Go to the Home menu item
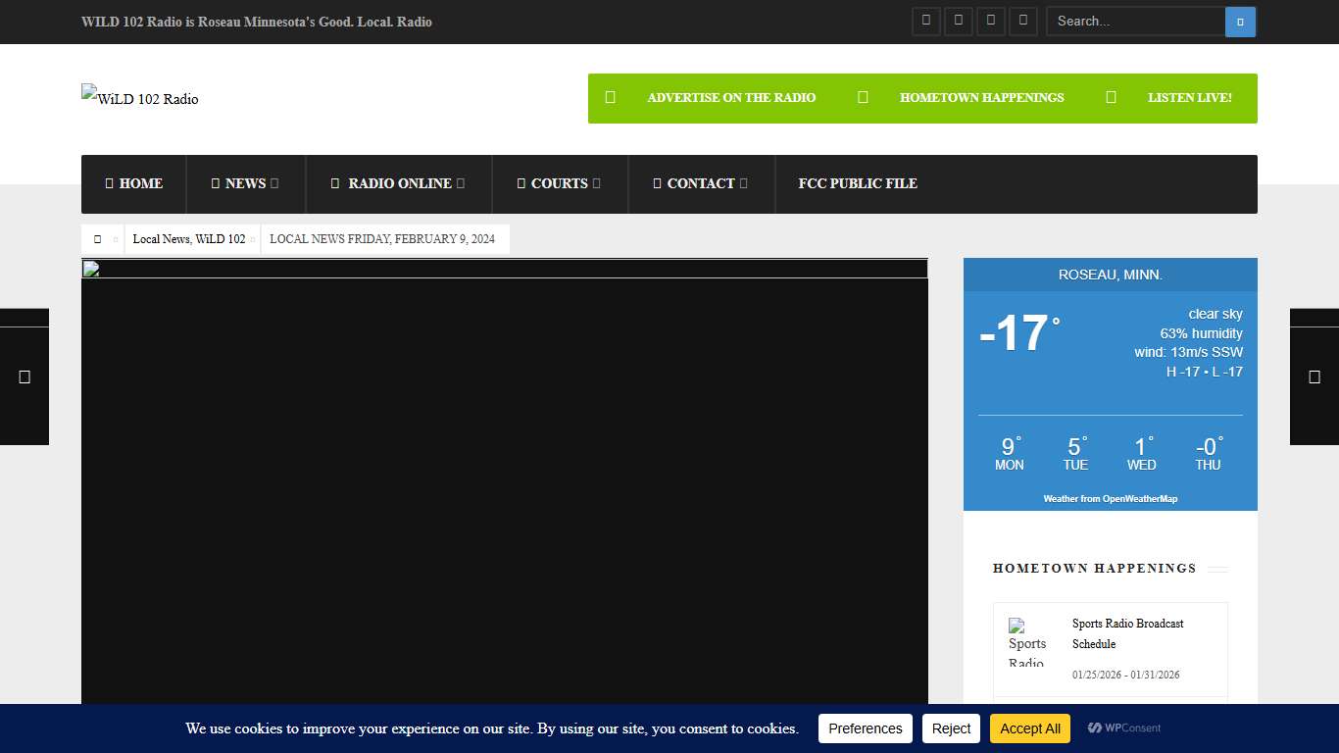 point(134,183)
